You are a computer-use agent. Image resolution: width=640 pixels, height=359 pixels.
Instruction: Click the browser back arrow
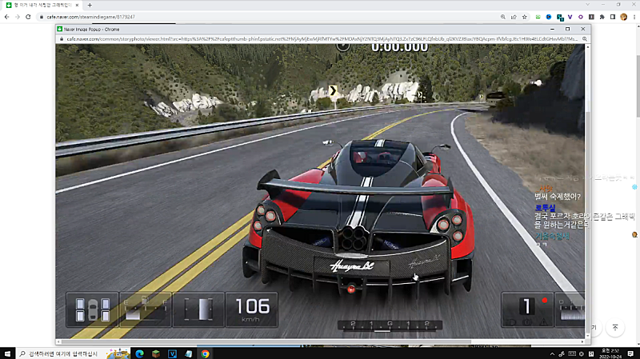[6, 16]
